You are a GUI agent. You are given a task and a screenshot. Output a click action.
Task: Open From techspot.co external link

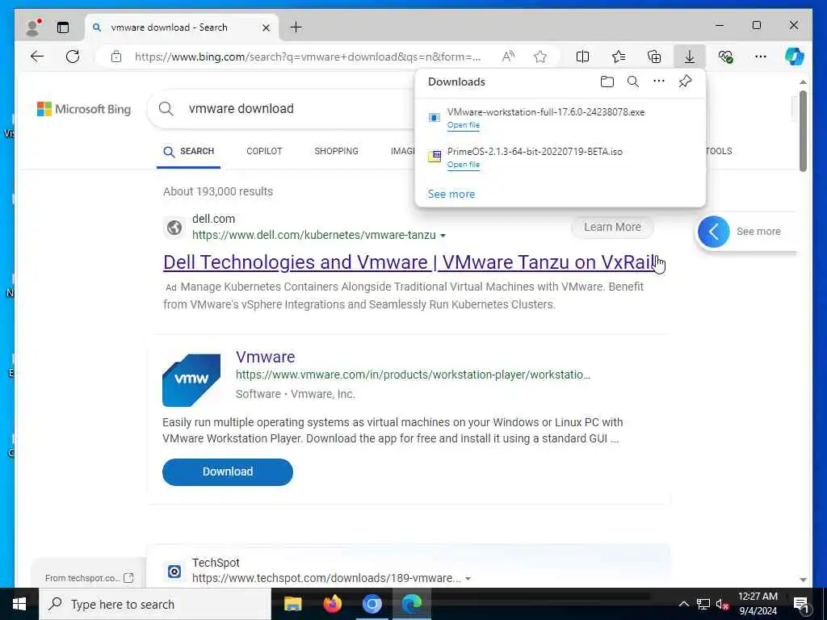[x=89, y=578]
